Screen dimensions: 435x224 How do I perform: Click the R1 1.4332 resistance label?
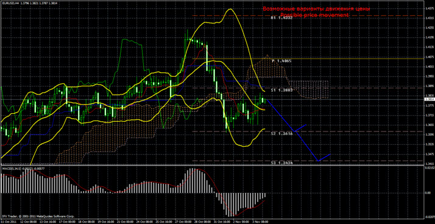pos(281,18)
